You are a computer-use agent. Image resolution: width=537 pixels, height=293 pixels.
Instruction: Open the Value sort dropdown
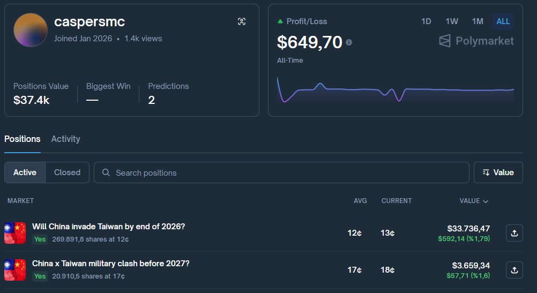(498, 172)
